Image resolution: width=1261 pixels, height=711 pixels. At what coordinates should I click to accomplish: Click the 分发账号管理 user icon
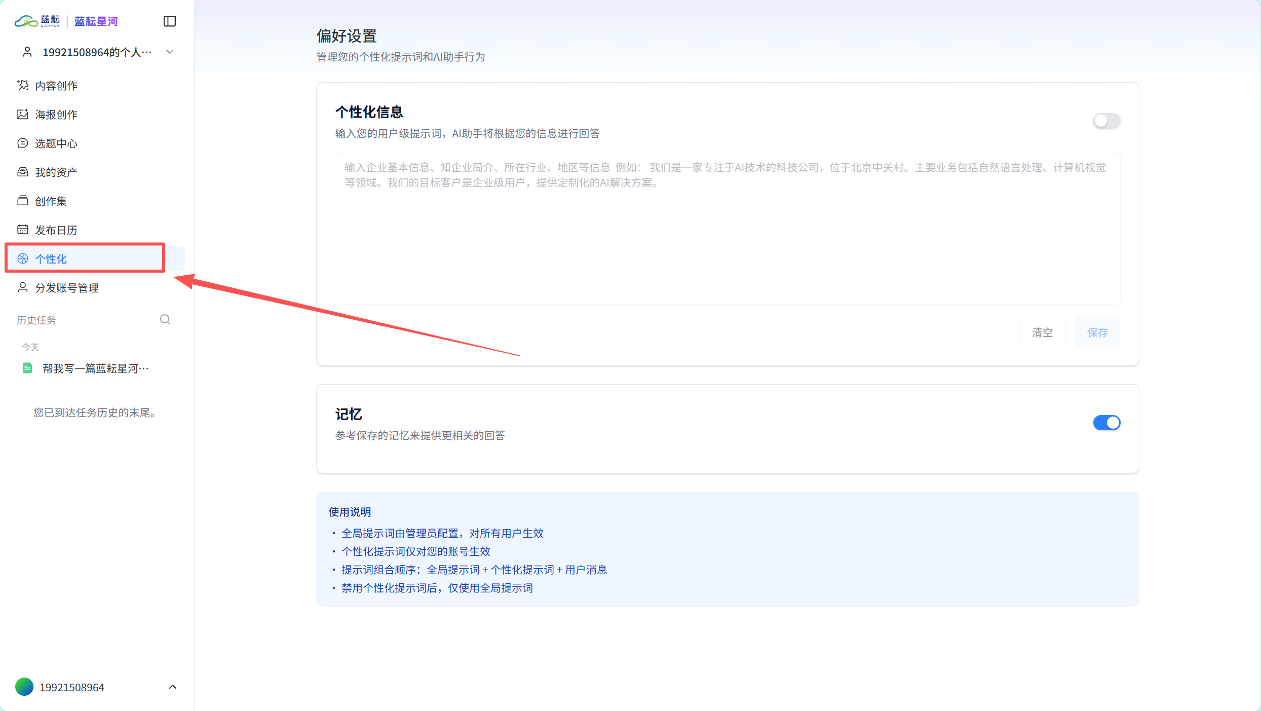(22, 287)
